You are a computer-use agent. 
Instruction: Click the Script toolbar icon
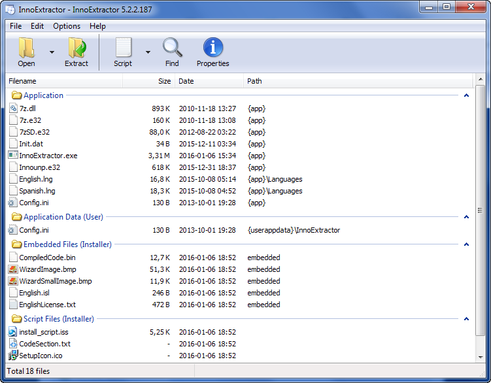click(x=123, y=48)
